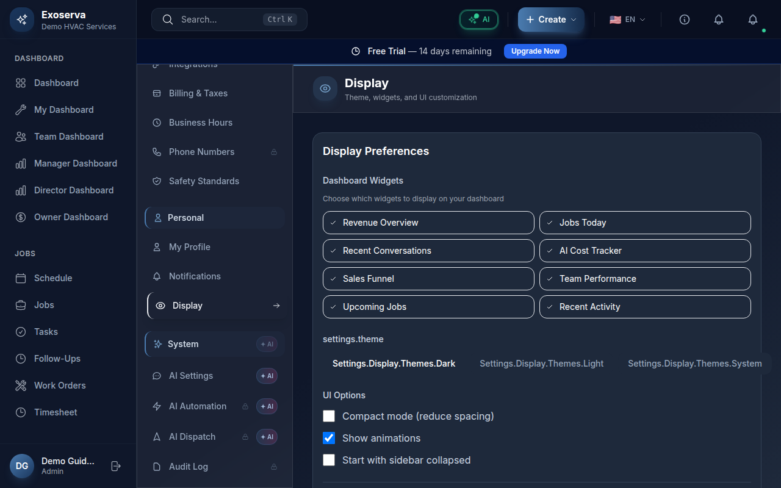Click the green AI assistant button
Screen dimensions: 781x488
click(479, 20)
